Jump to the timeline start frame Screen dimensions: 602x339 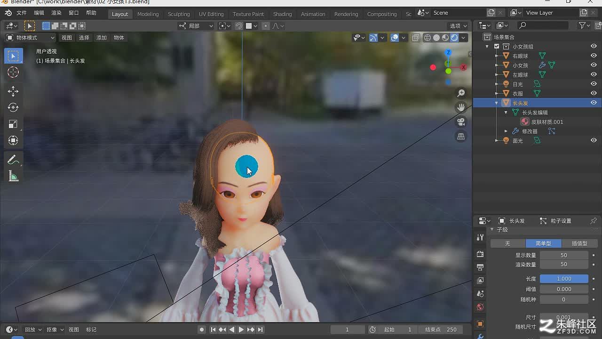(x=213, y=330)
